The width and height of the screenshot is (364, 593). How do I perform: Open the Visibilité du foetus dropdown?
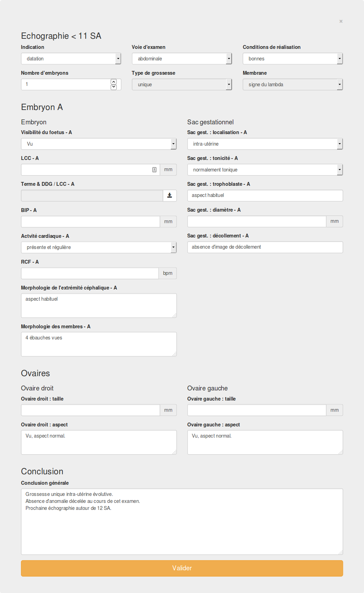(x=99, y=144)
